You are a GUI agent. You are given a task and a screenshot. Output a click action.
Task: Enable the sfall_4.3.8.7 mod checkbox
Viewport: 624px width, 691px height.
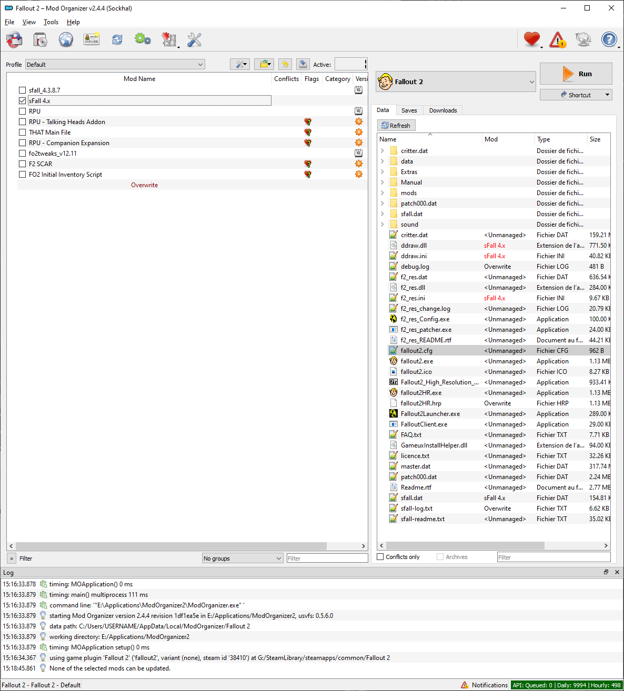tap(22, 90)
